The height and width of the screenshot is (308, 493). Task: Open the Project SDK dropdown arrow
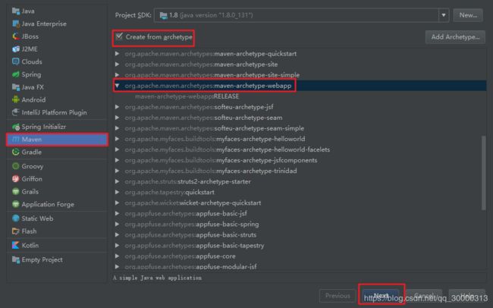tap(444, 15)
